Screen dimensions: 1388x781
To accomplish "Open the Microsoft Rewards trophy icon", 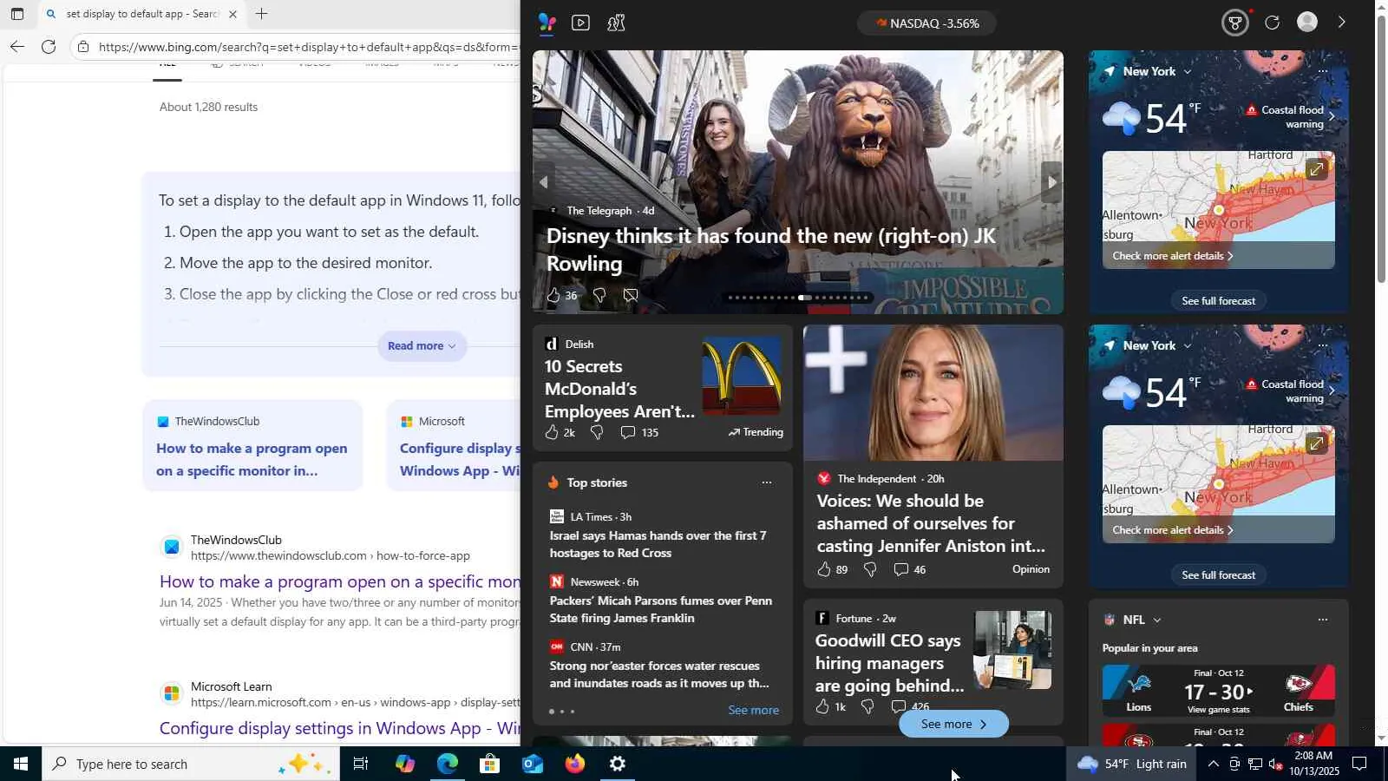I will pyautogui.click(x=1234, y=23).
